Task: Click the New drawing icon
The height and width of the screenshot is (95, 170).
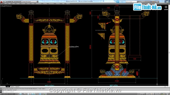Action: (5, 2)
